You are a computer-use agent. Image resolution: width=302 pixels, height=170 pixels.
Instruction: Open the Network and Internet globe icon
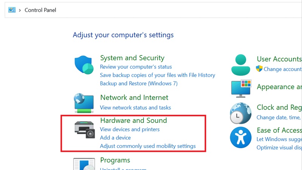pos(84,103)
